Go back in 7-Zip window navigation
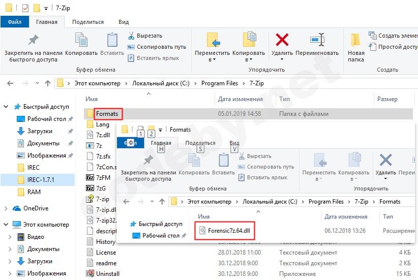This screenshot has width=418, height=280. click(10, 83)
